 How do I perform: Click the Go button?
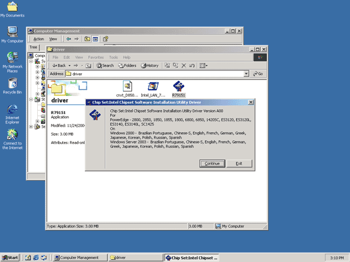click(258, 74)
